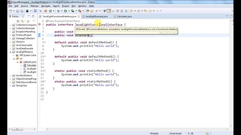
Task: Close the JavaEightFunctionalInterface.java tab
Action: point(79,16)
